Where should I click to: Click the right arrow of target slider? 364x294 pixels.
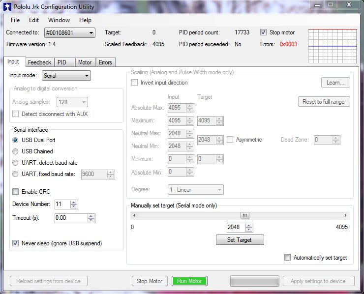click(x=346, y=215)
